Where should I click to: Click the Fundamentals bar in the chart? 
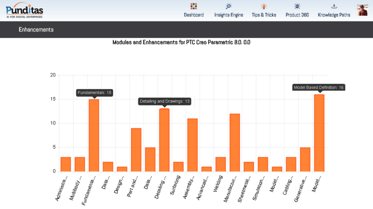click(94, 135)
